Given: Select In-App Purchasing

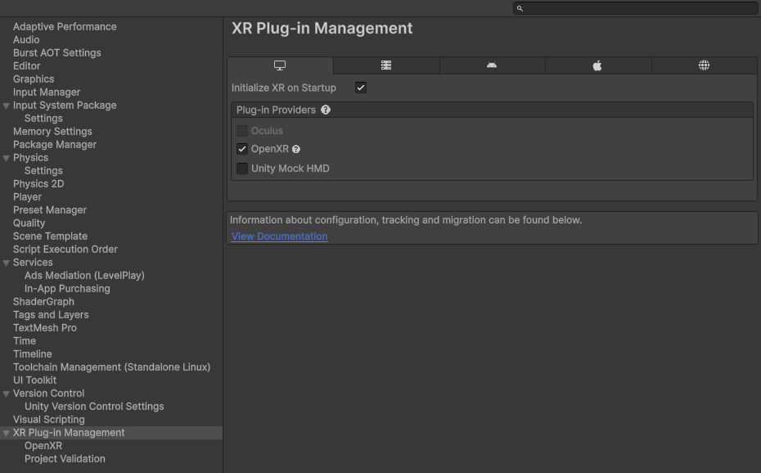Looking at the screenshot, I should pos(67,289).
